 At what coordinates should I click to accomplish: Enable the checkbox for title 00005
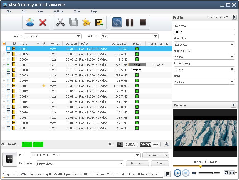point(8,54)
